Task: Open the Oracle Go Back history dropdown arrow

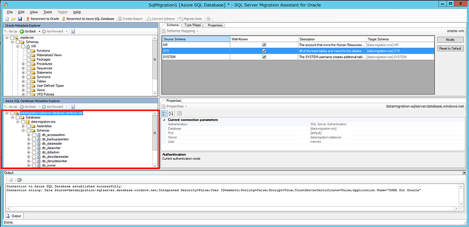Action: (x=39, y=31)
